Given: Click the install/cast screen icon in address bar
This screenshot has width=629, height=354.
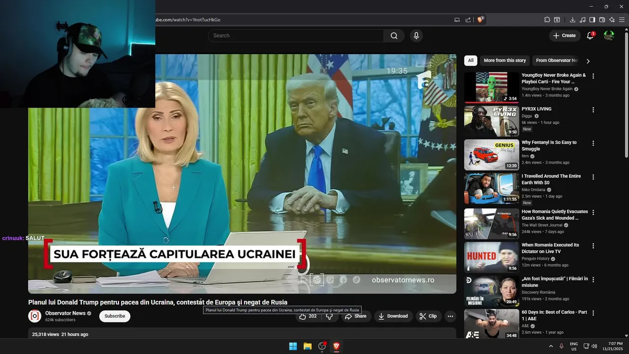Looking at the screenshot, I should point(457,20).
